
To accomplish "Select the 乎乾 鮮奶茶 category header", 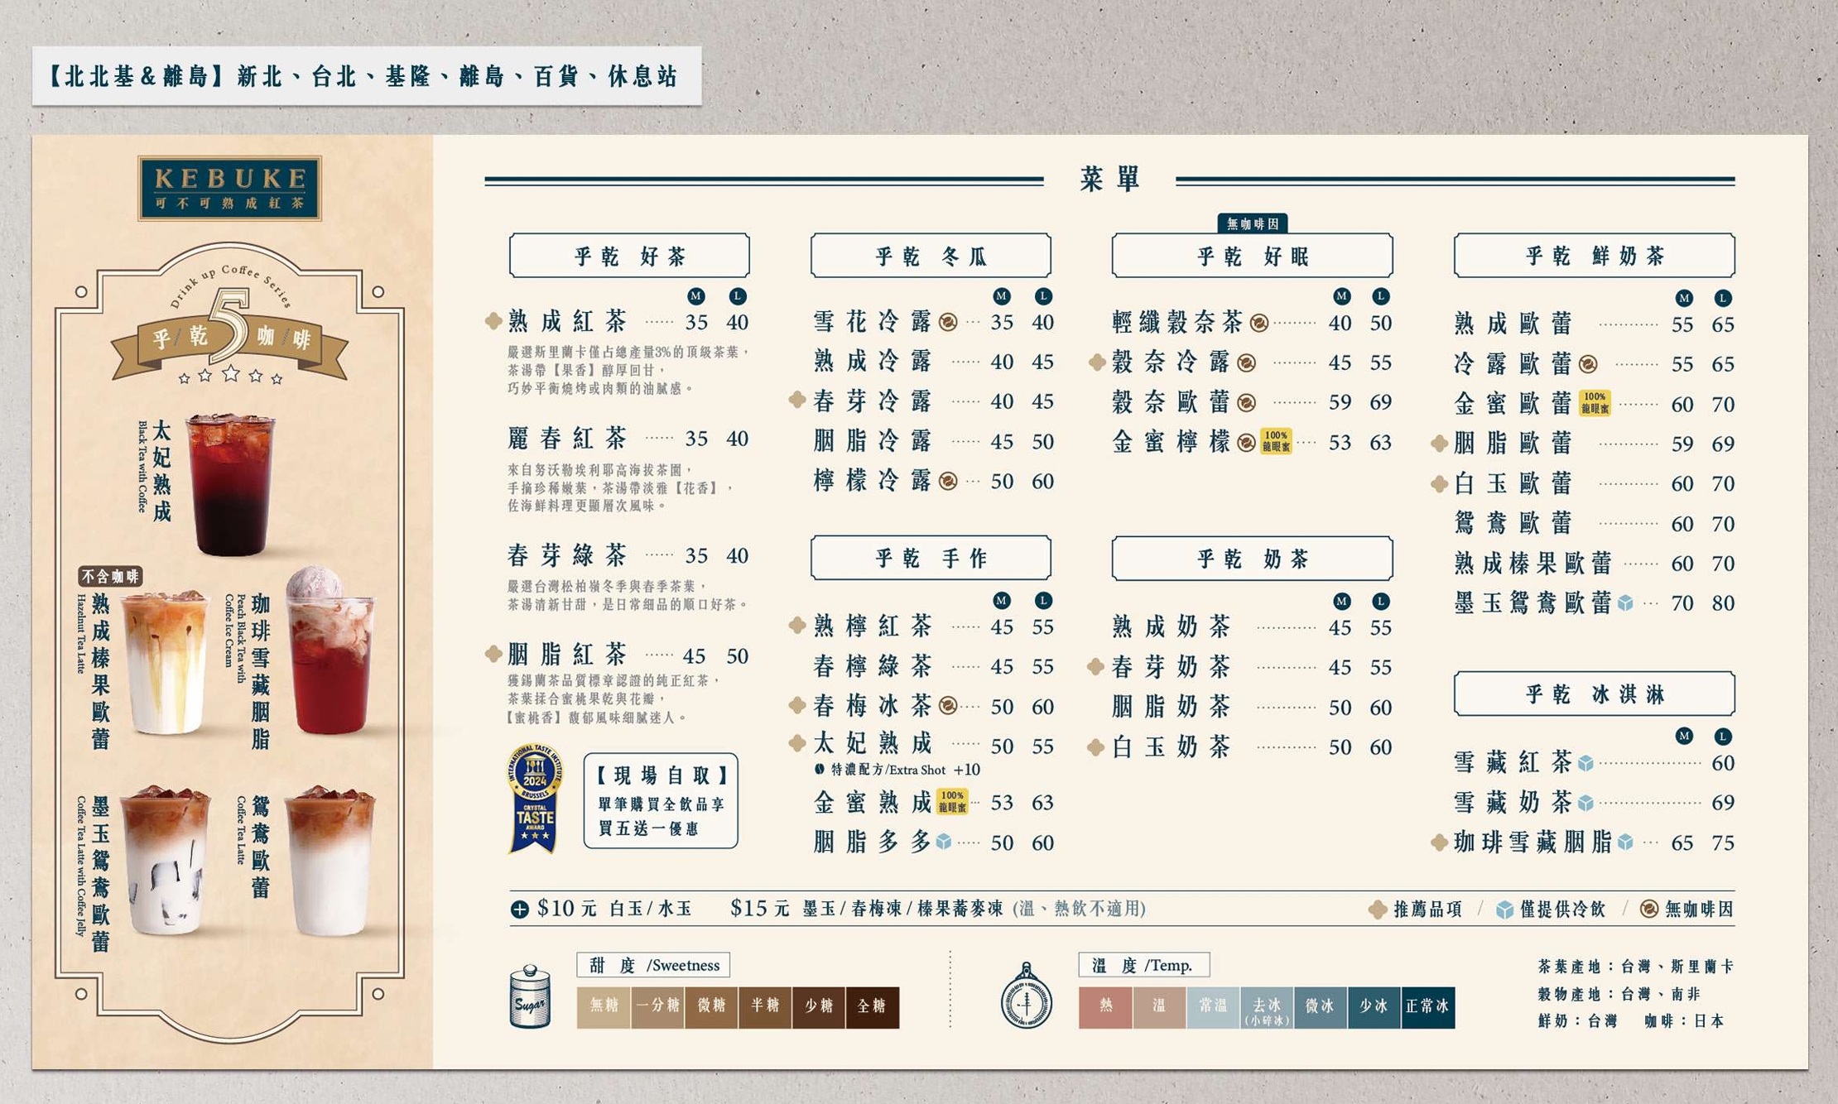I will click(x=1594, y=256).
